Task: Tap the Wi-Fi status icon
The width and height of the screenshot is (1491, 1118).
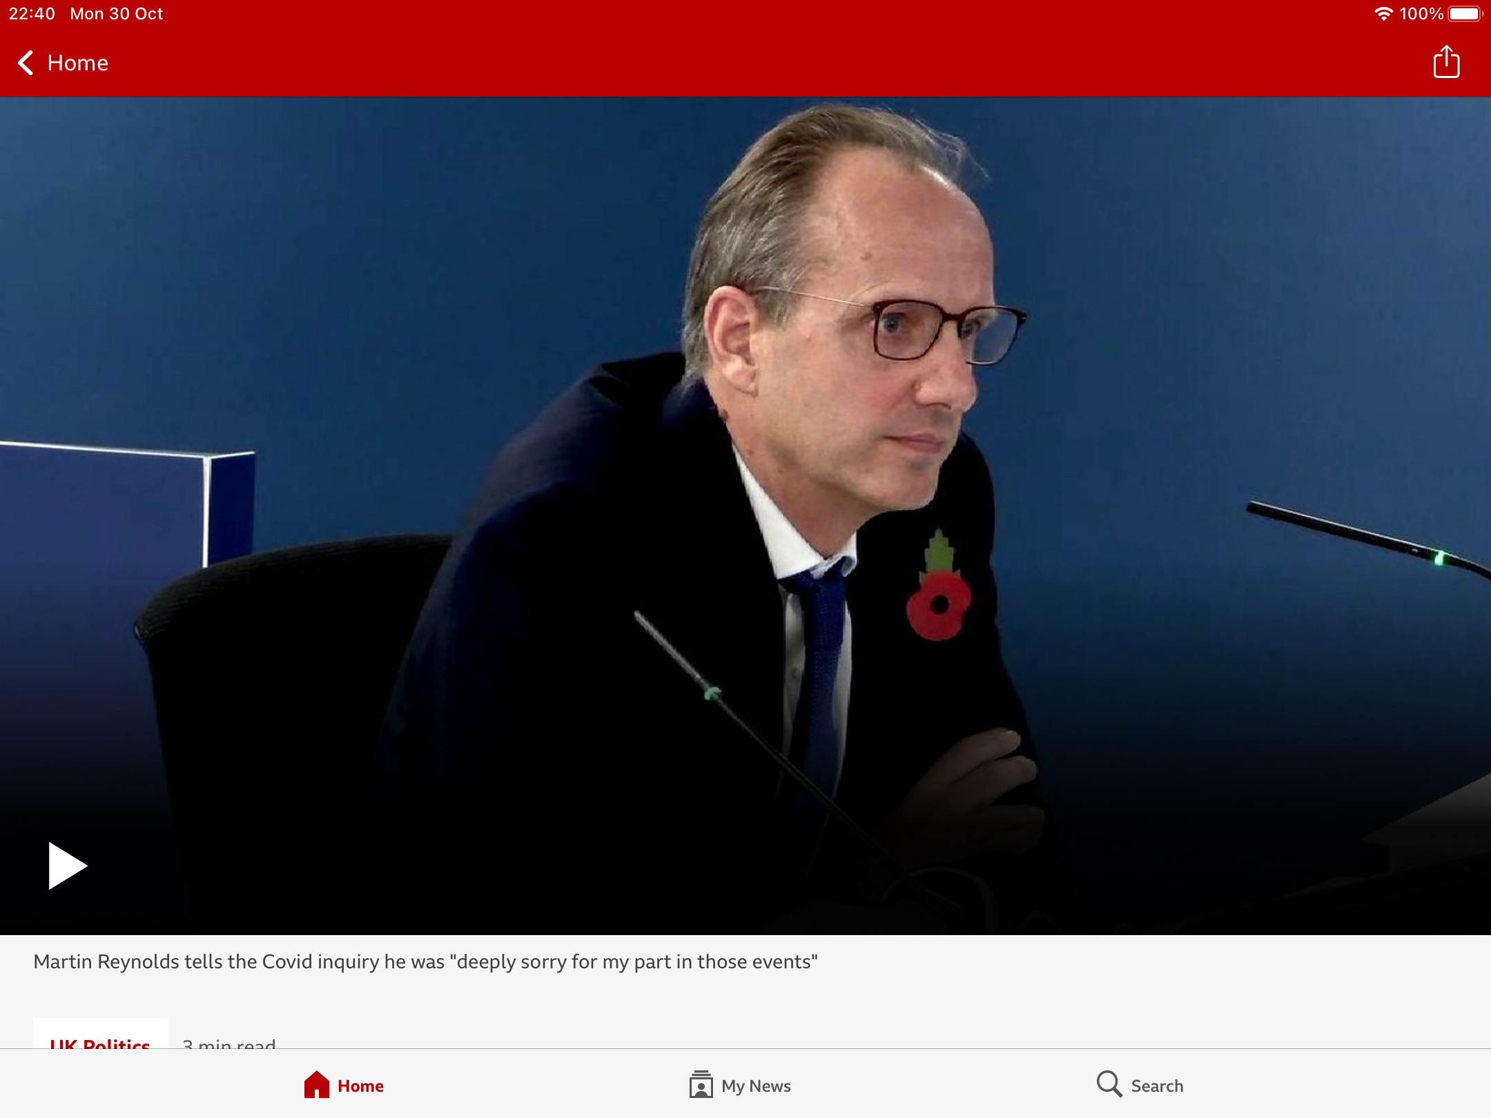Action: [1383, 14]
